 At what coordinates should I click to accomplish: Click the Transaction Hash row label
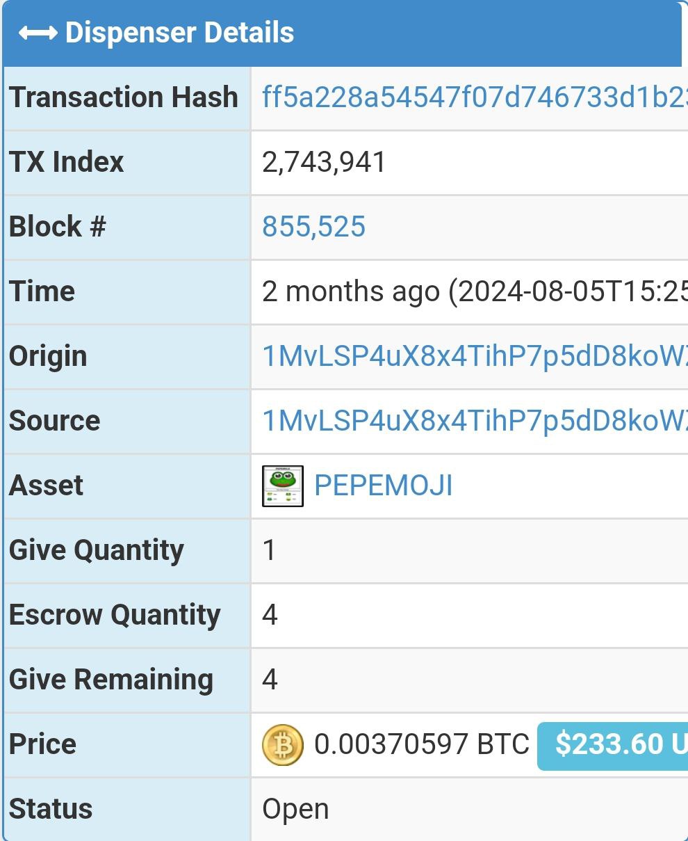124,97
